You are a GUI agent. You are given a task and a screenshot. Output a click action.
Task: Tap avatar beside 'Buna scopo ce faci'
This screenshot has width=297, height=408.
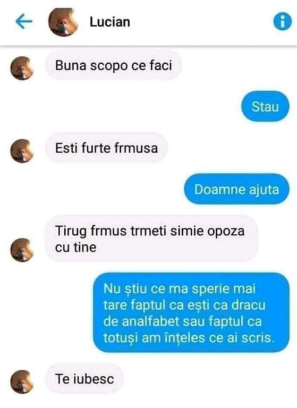click(22, 68)
